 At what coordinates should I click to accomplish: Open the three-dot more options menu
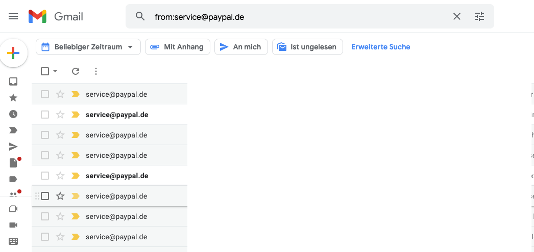coord(96,71)
